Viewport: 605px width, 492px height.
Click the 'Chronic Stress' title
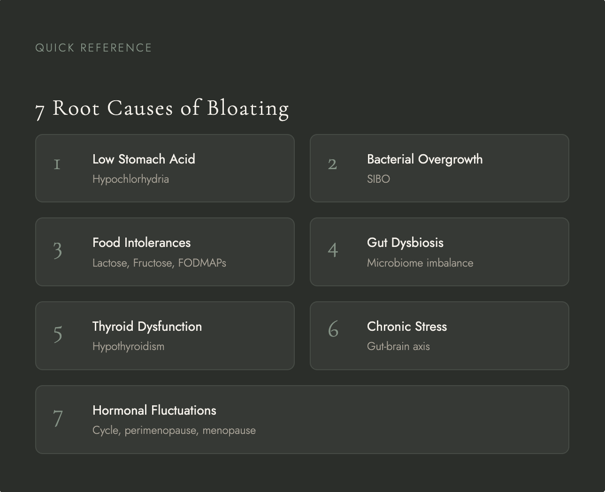click(407, 327)
